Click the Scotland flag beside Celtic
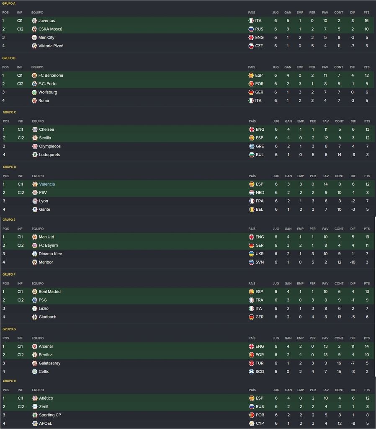The image size is (376, 429). pyautogui.click(x=251, y=372)
